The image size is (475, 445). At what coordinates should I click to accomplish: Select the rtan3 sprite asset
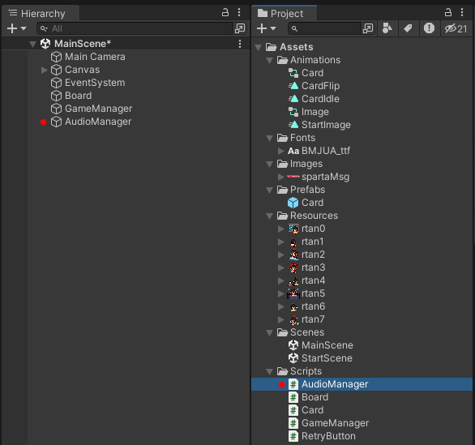[306, 267]
